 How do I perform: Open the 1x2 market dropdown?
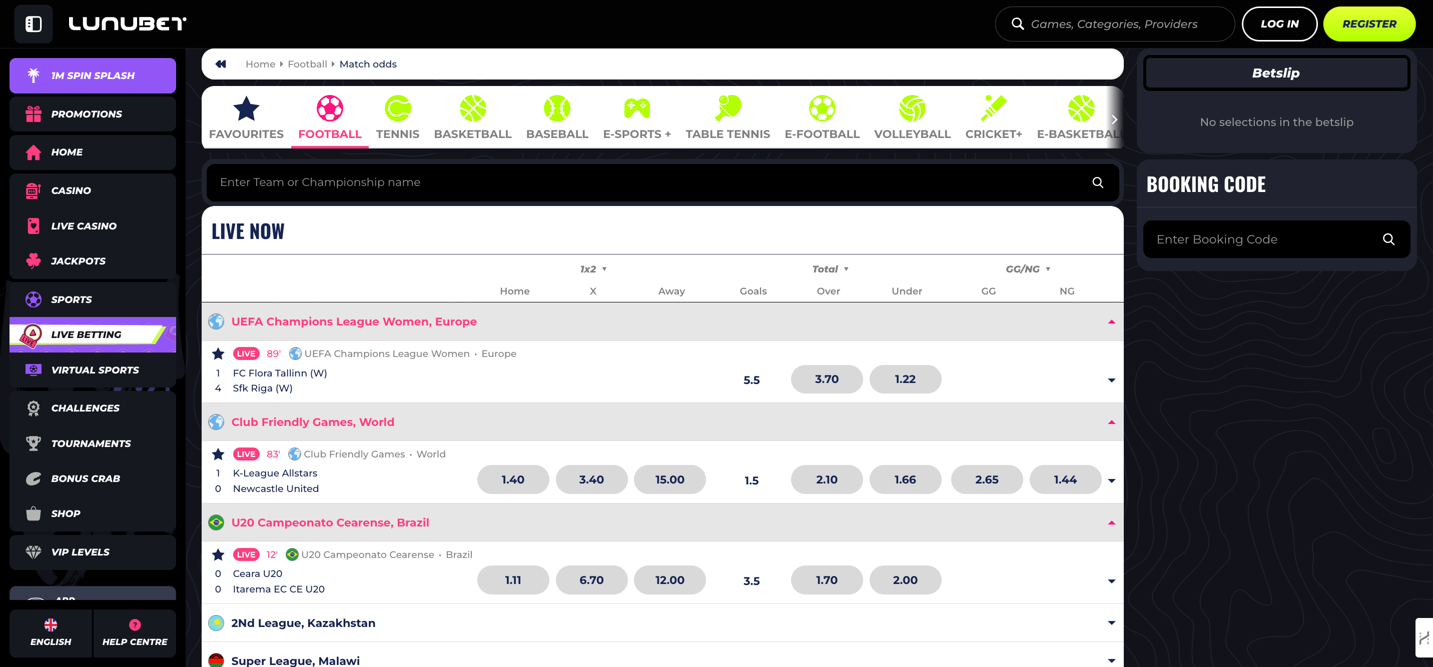click(593, 269)
